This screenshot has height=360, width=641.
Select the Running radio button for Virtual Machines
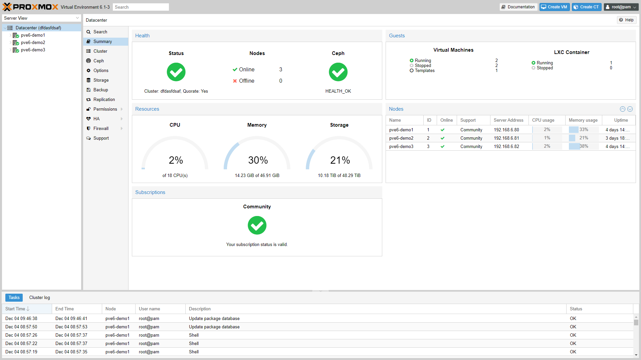pyautogui.click(x=410, y=60)
